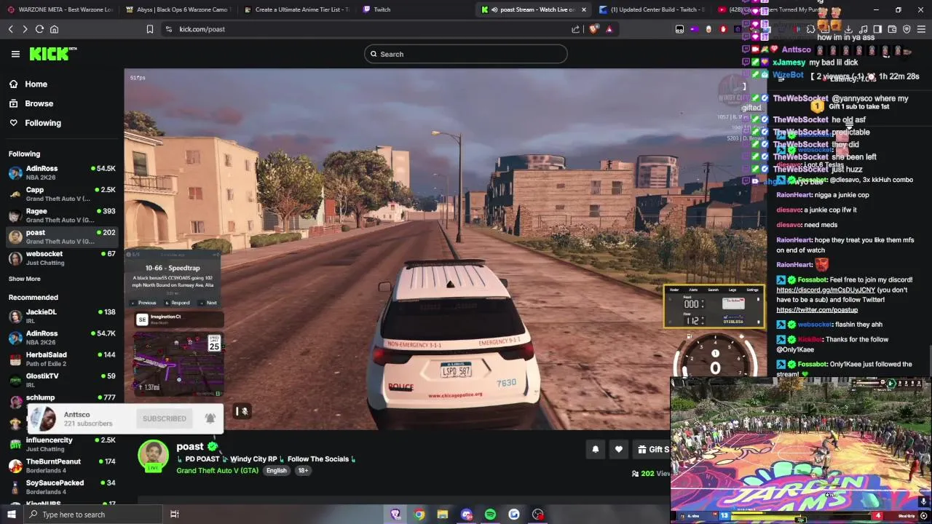Open Ragee channel in Following list
Screen dimensions: 932x524
(x=62, y=215)
